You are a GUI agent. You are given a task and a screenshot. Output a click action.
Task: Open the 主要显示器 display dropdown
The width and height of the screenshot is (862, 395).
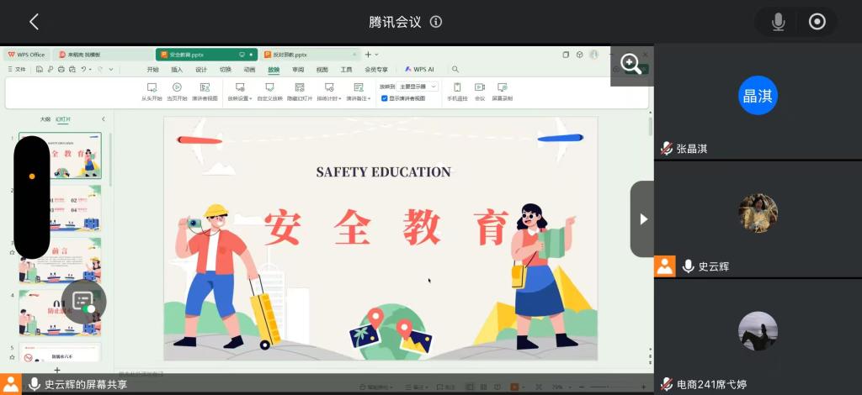[x=418, y=86]
